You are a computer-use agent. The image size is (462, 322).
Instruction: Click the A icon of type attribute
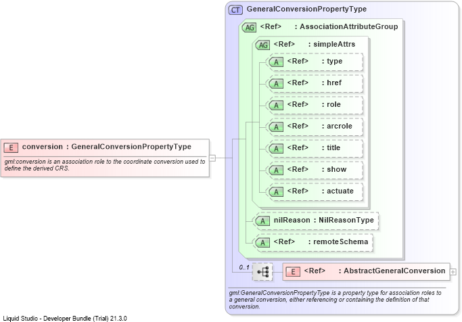click(x=276, y=62)
